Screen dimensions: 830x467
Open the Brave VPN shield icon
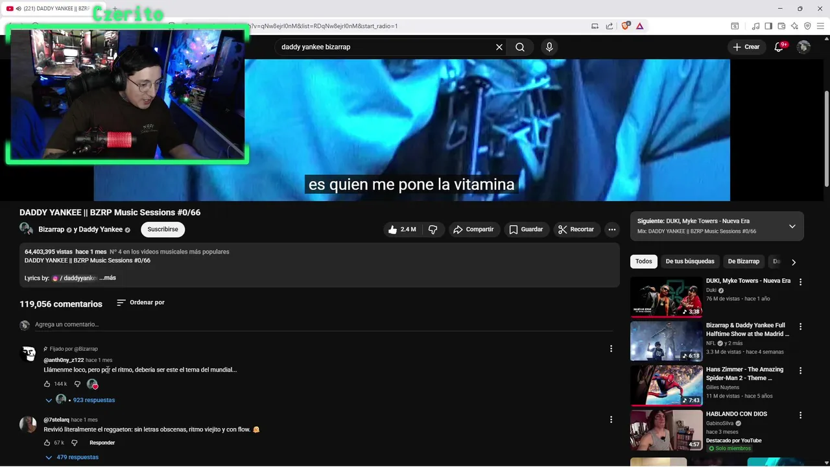[807, 26]
